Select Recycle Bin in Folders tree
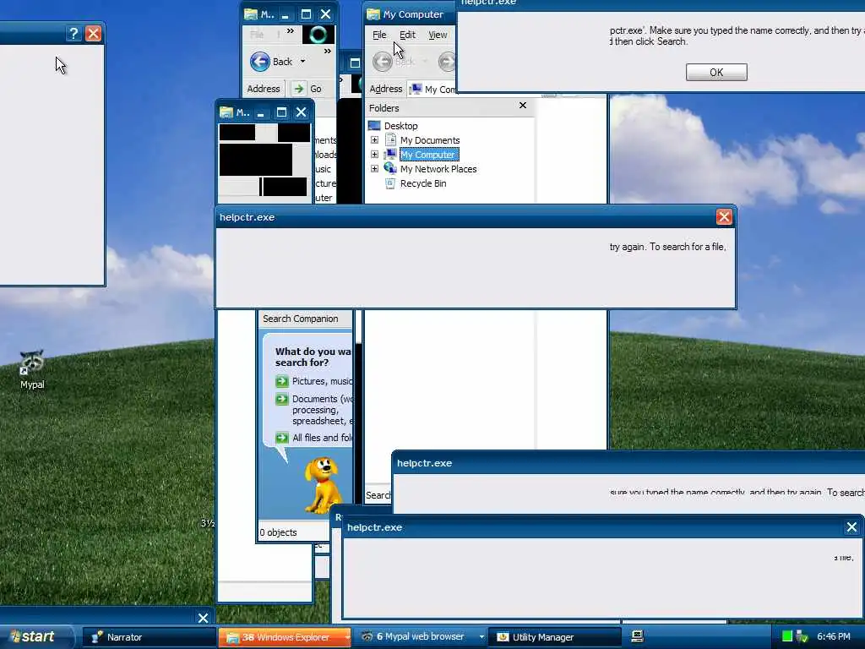 point(423,183)
